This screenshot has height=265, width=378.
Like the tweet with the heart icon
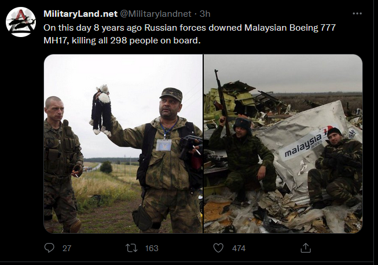tap(218, 248)
